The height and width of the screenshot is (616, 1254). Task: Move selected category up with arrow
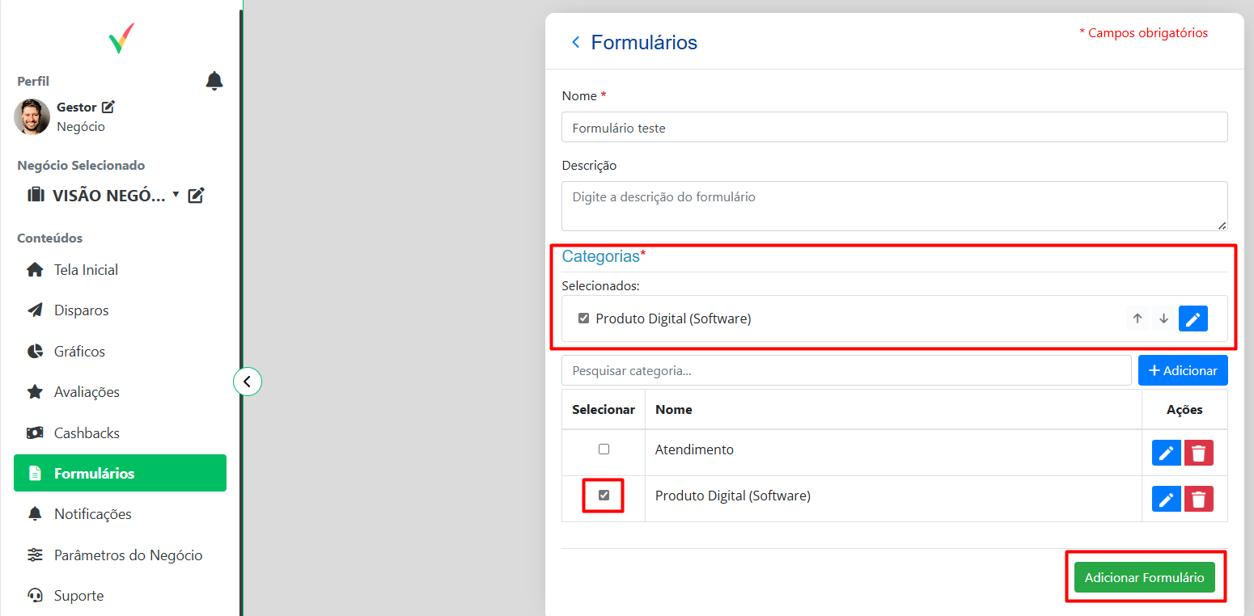tap(1137, 319)
